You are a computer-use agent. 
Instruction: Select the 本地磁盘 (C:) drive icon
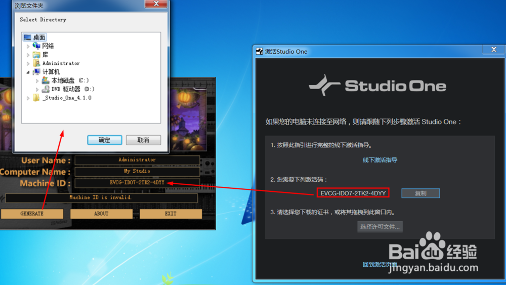[x=46, y=80]
